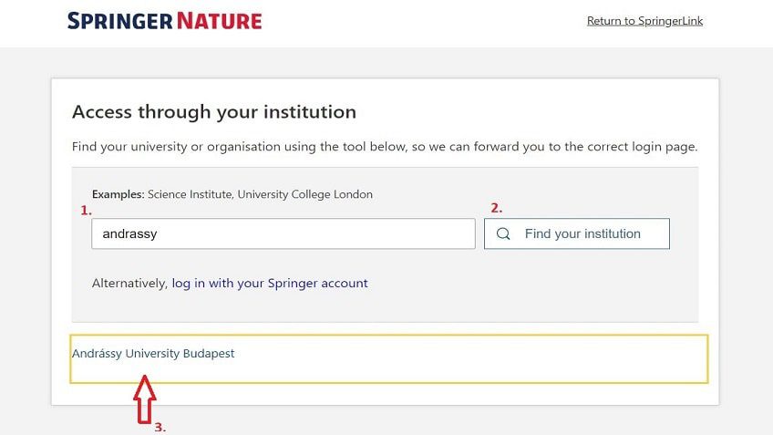Place the cursor after the typed text andrassy

160,233
